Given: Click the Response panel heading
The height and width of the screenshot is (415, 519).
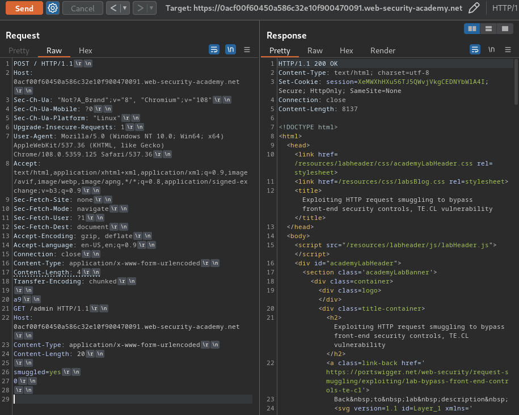Looking at the screenshot, I should point(286,35).
